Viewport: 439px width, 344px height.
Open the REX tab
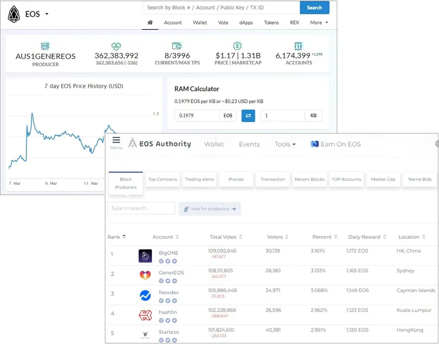point(294,23)
